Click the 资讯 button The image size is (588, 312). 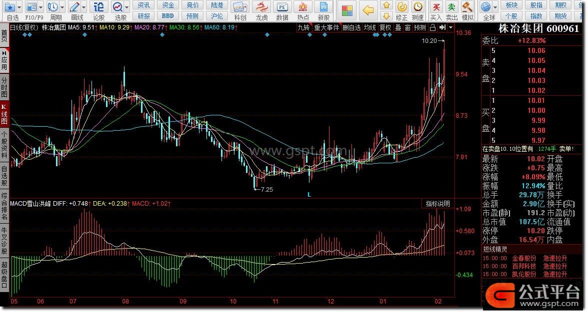tap(143, 5)
